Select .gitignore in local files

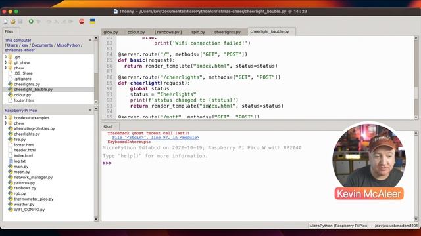22,79
